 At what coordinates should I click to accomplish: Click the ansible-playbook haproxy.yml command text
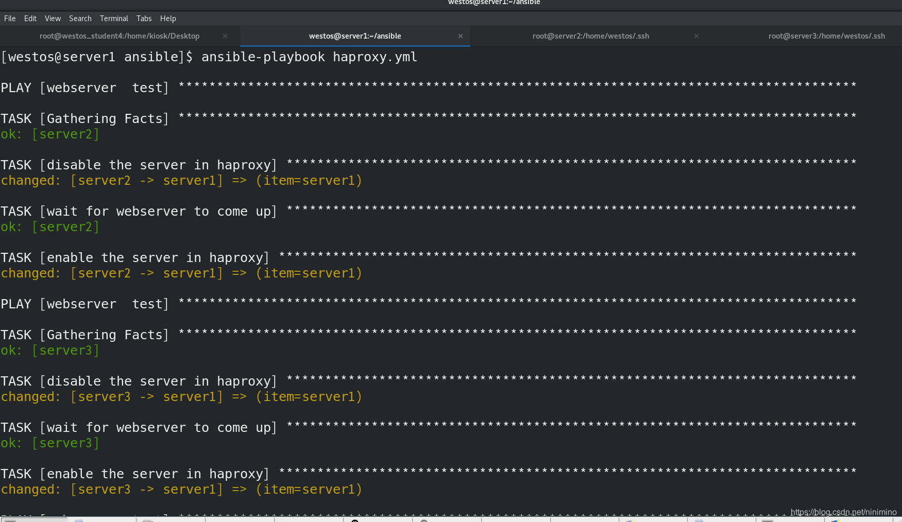click(310, 57)
